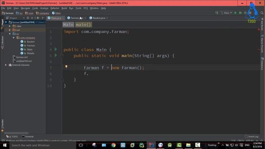Click the main() method editor breadcrumb
The height and width of the screenshot is (149, 265).
[x=84, y=25]
